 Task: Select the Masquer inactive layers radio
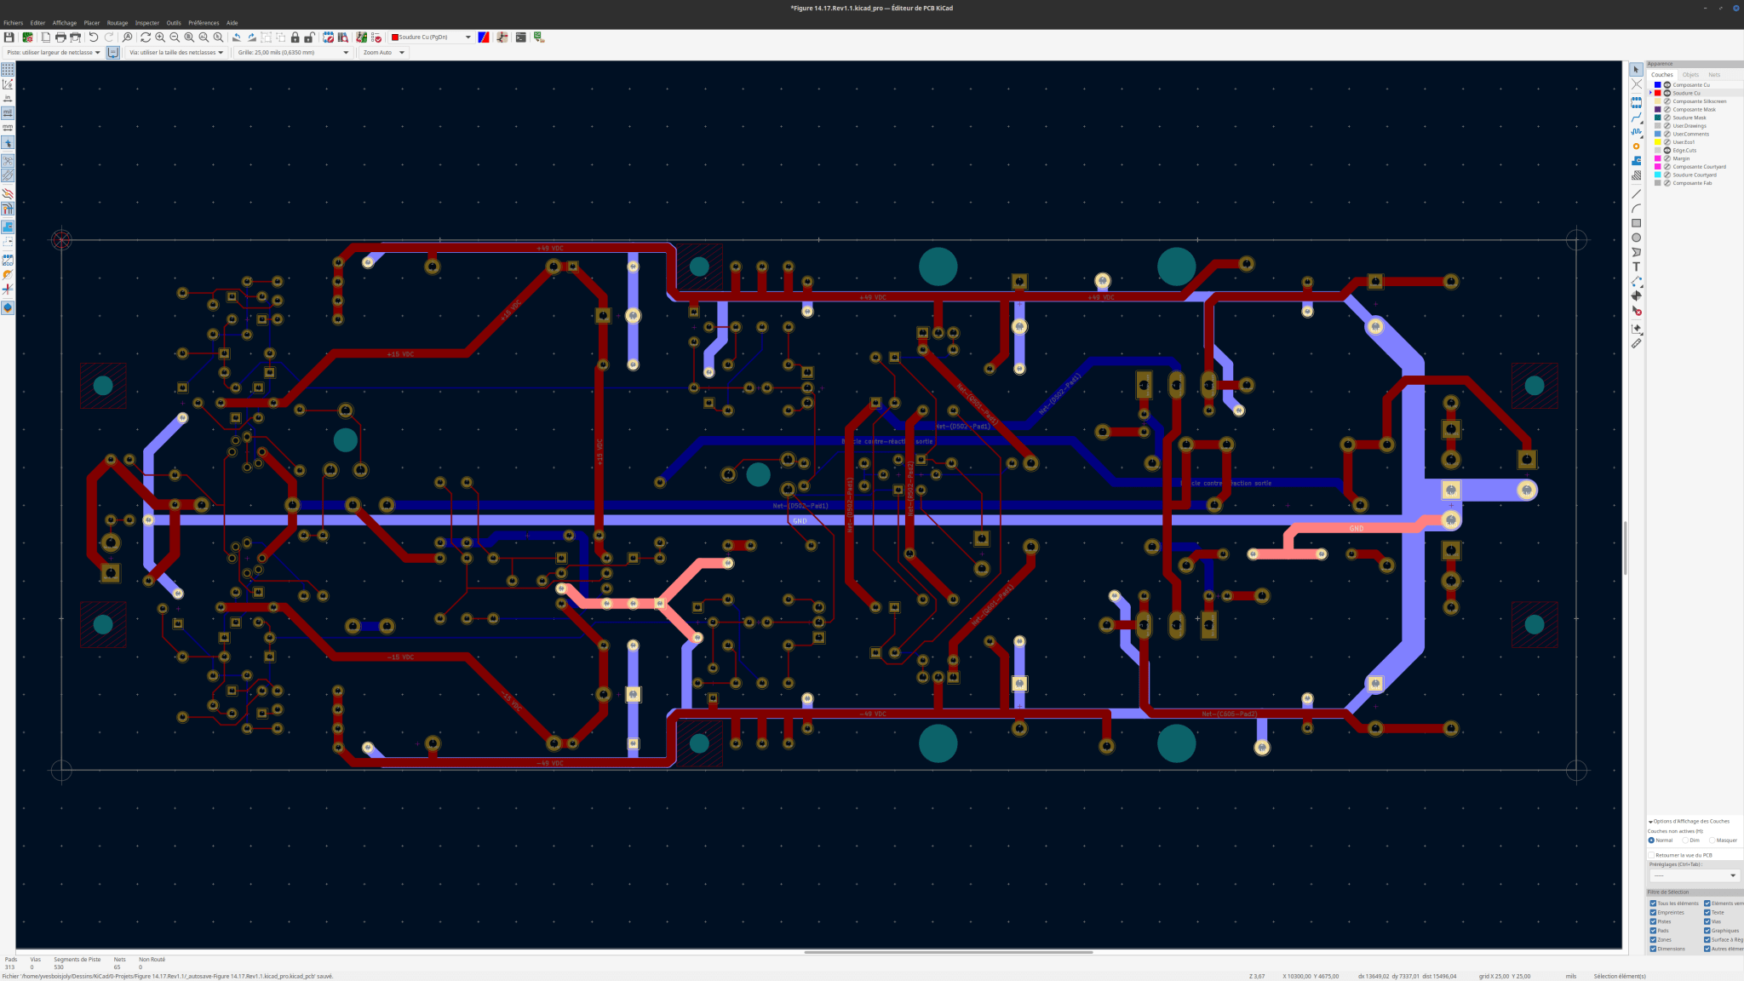coord(1712,840)
